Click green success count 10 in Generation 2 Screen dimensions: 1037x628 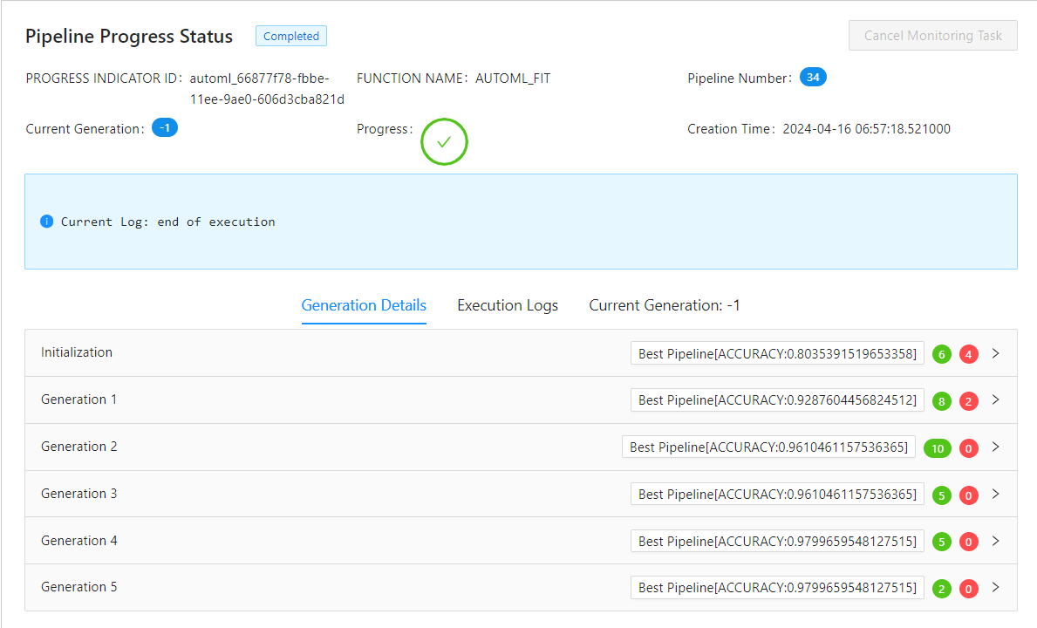tap(937, 448)
